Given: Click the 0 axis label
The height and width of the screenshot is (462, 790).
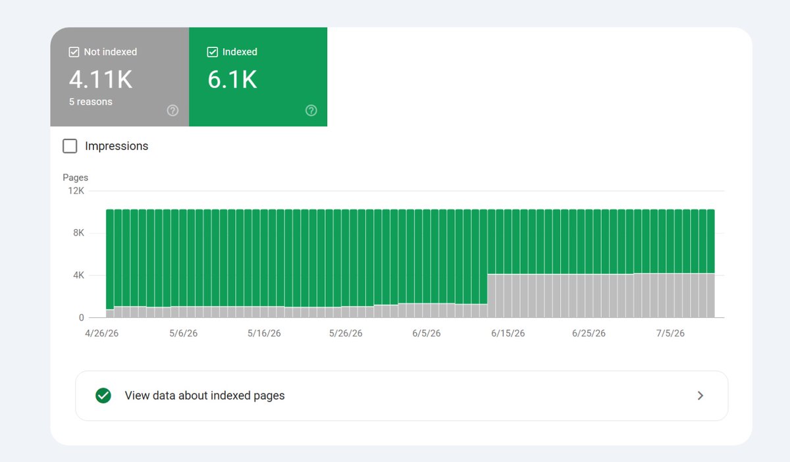Looking at the screenshot, I should pos(82,318).
